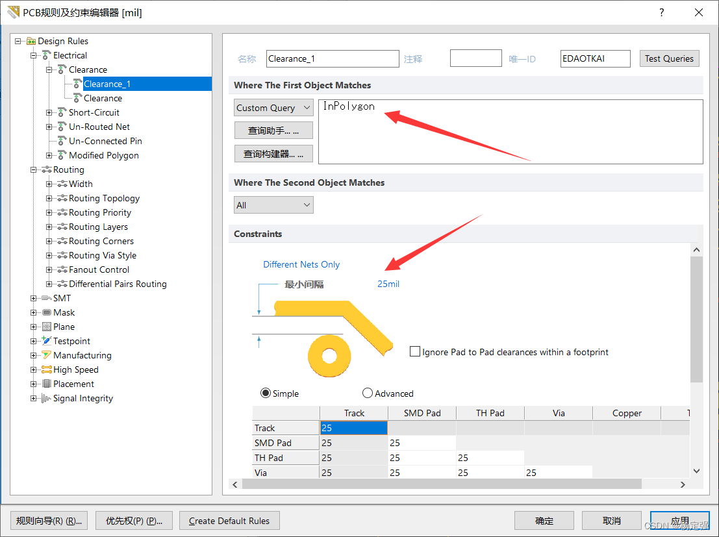The image size is (719, 537).
Task: Select the Advanced radio button
Action: point(368,393)
